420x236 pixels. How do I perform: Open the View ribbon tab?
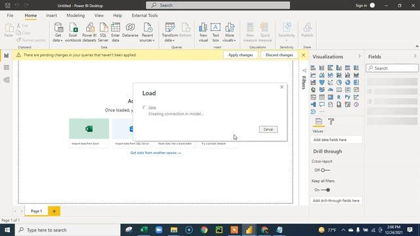(99, 16)
